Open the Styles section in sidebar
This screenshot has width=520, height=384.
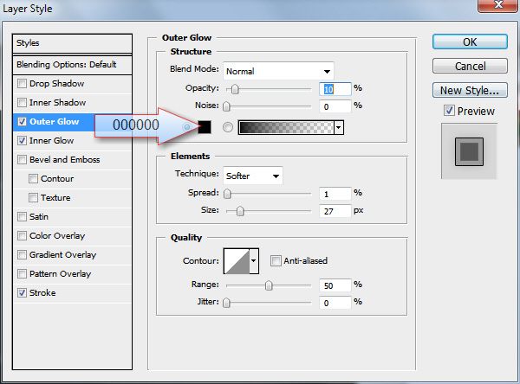(x=72, y=43)
